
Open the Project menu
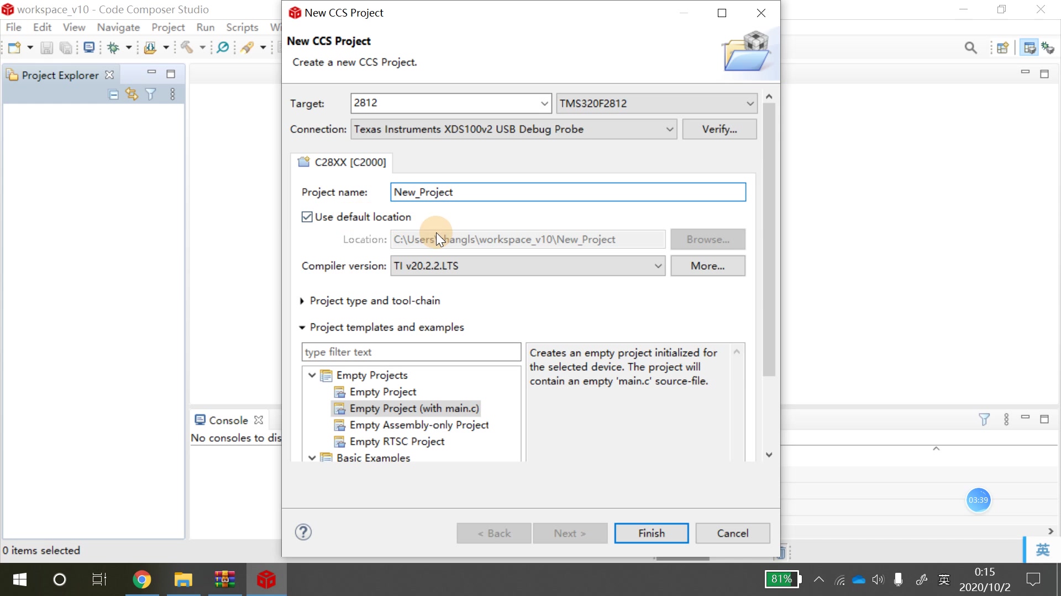[168, 27]
